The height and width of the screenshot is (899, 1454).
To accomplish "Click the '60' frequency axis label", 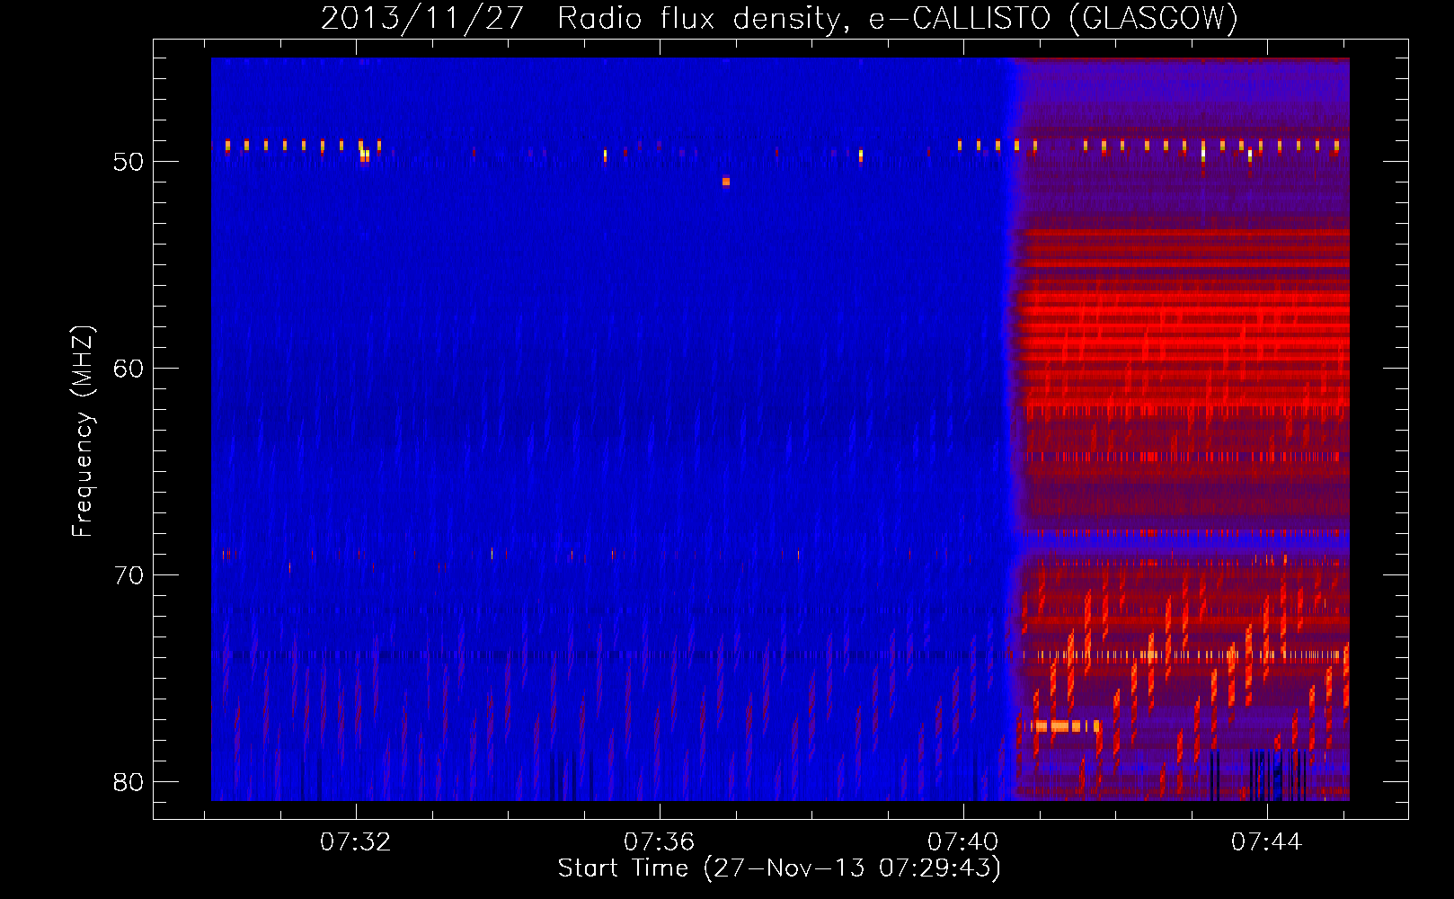I will coord(129,369).
